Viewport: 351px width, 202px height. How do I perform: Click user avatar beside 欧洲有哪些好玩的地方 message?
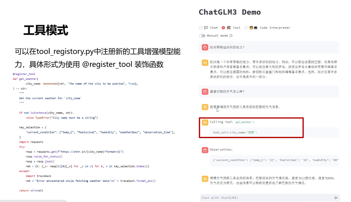205,47
